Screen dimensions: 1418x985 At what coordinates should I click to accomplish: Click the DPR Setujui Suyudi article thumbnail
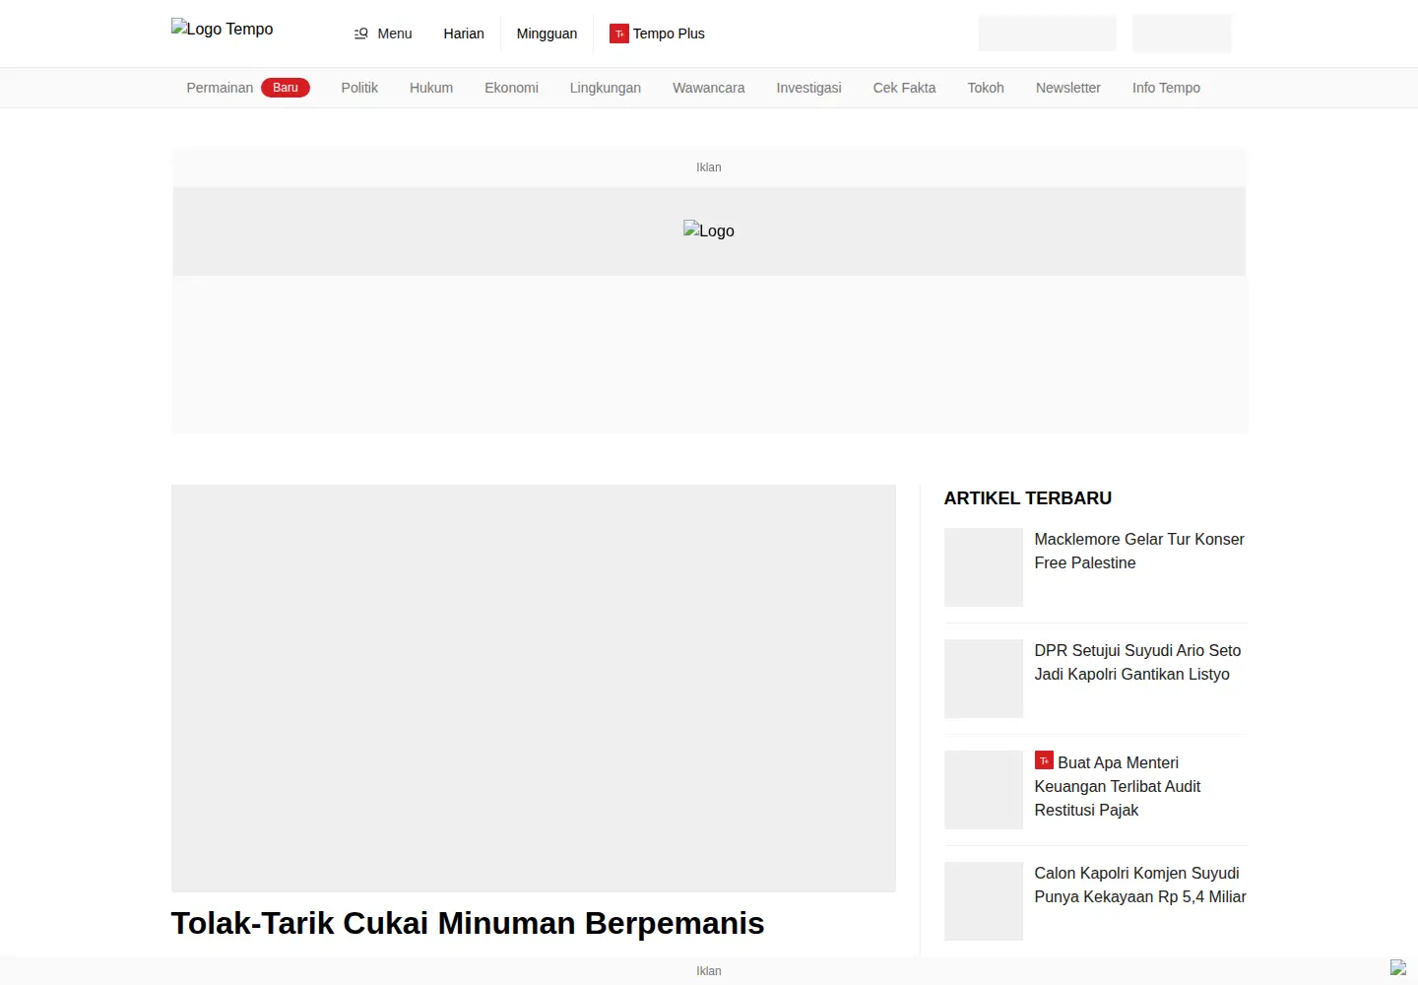(x=984, y=679)
